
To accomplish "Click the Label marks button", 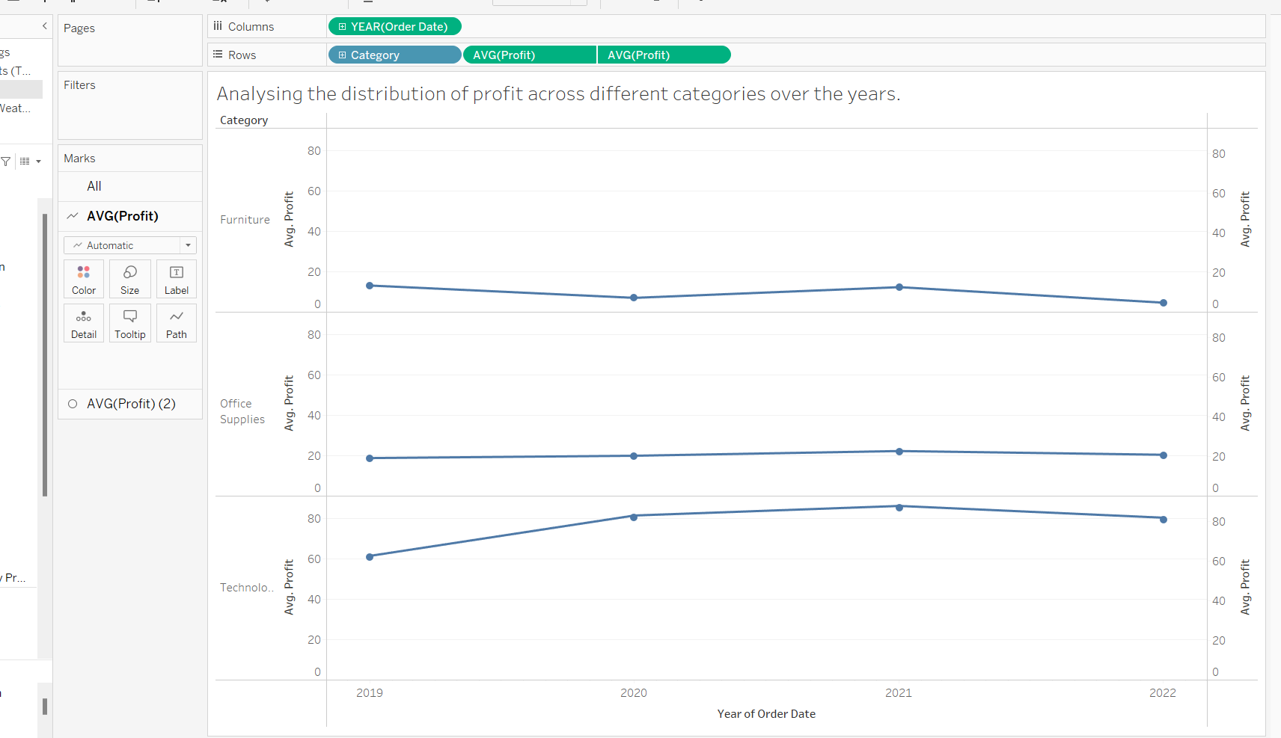I will tap(177, 279).
